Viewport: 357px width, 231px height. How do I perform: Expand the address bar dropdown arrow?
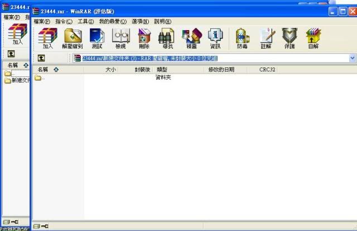(x=353, y=58)
